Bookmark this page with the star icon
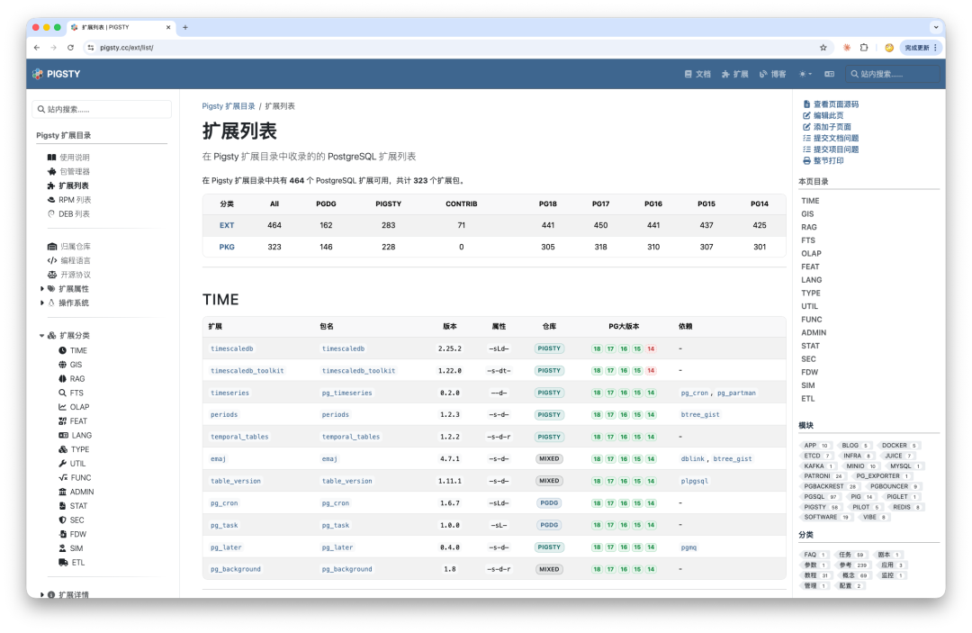 (823, 48)
